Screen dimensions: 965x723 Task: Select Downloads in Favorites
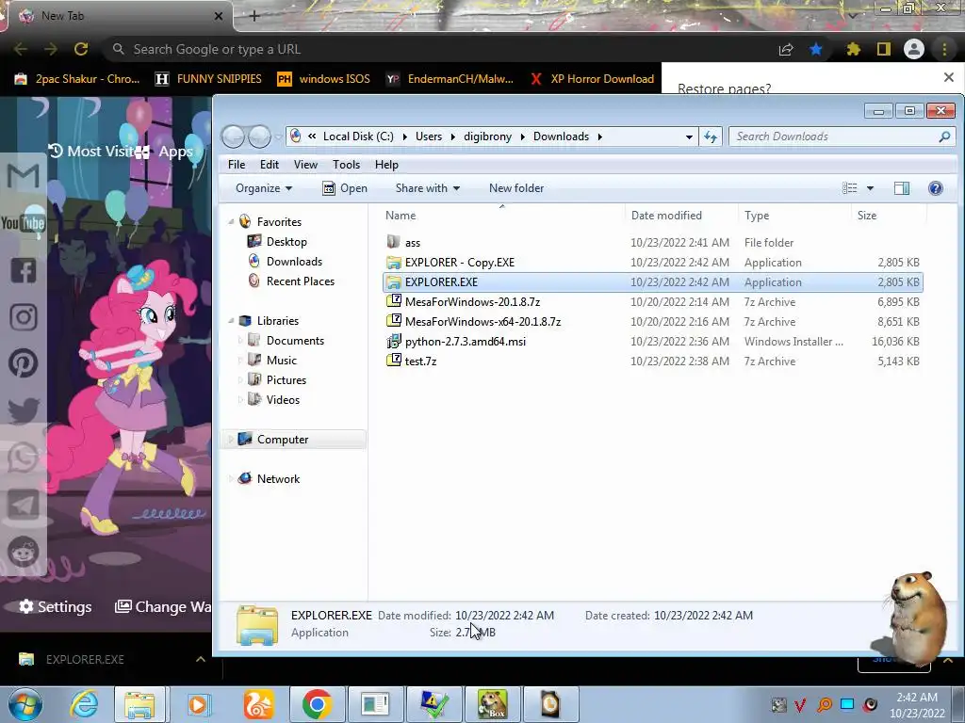point(285,262)
